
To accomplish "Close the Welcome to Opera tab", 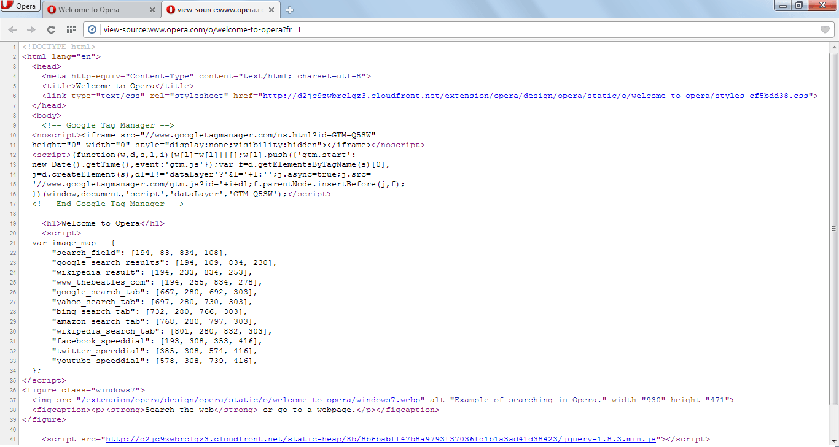I will (152, 10).
